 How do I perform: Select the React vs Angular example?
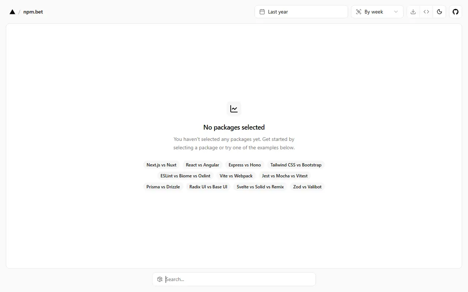pyautogui.click(x=203, y=165)
